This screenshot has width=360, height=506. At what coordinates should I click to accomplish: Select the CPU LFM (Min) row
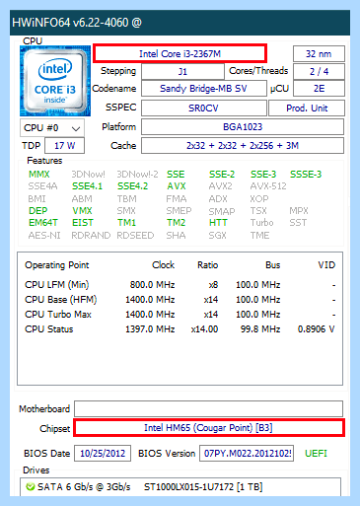(180, 285)
